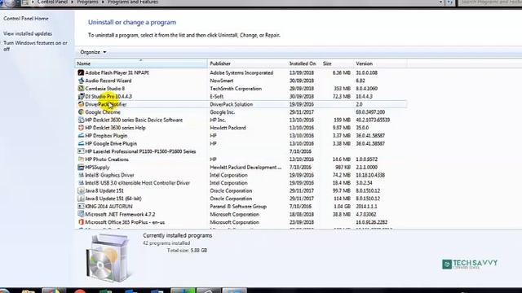
Task: Click version 69.0.3497.100 of Google Chrome
Action: 370,112
